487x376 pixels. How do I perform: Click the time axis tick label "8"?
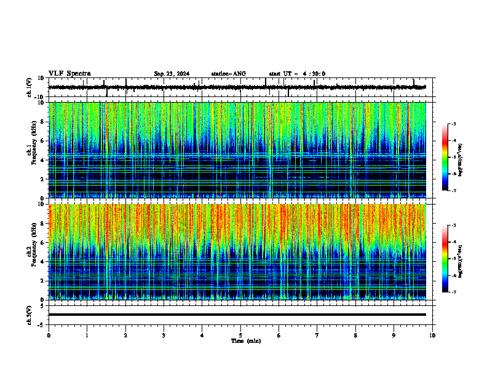[355, 335]
